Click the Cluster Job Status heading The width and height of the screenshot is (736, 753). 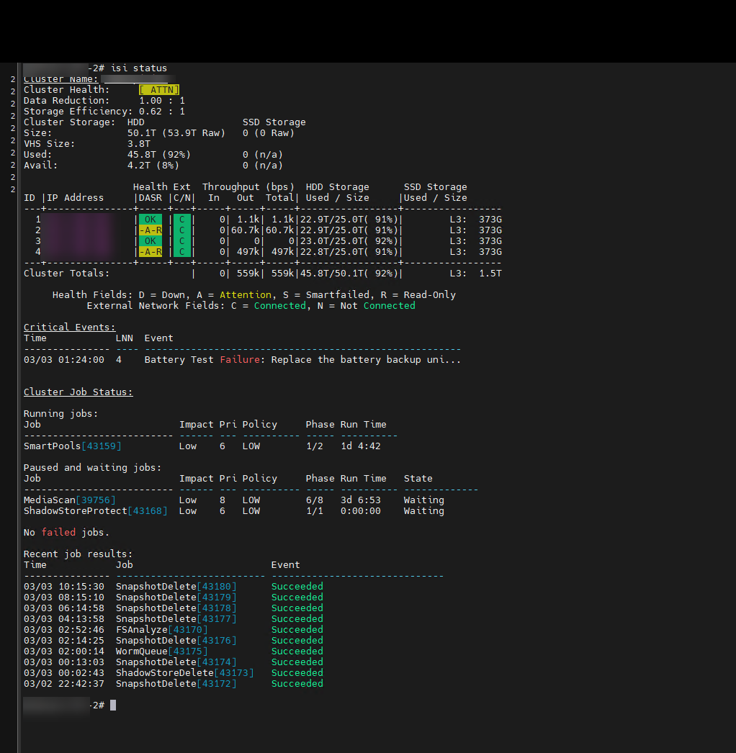click(x=78, y=392)
